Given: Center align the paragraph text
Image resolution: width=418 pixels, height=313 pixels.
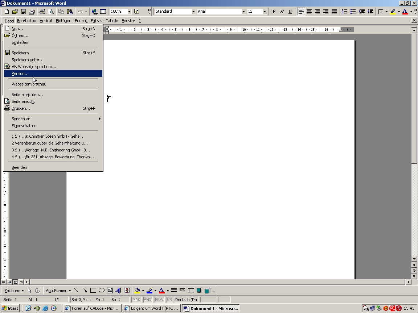Looking at the screenshot, I should (x=309, y=12).
